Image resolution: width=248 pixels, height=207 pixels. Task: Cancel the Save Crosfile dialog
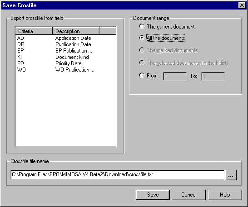[x=188, y=195]
